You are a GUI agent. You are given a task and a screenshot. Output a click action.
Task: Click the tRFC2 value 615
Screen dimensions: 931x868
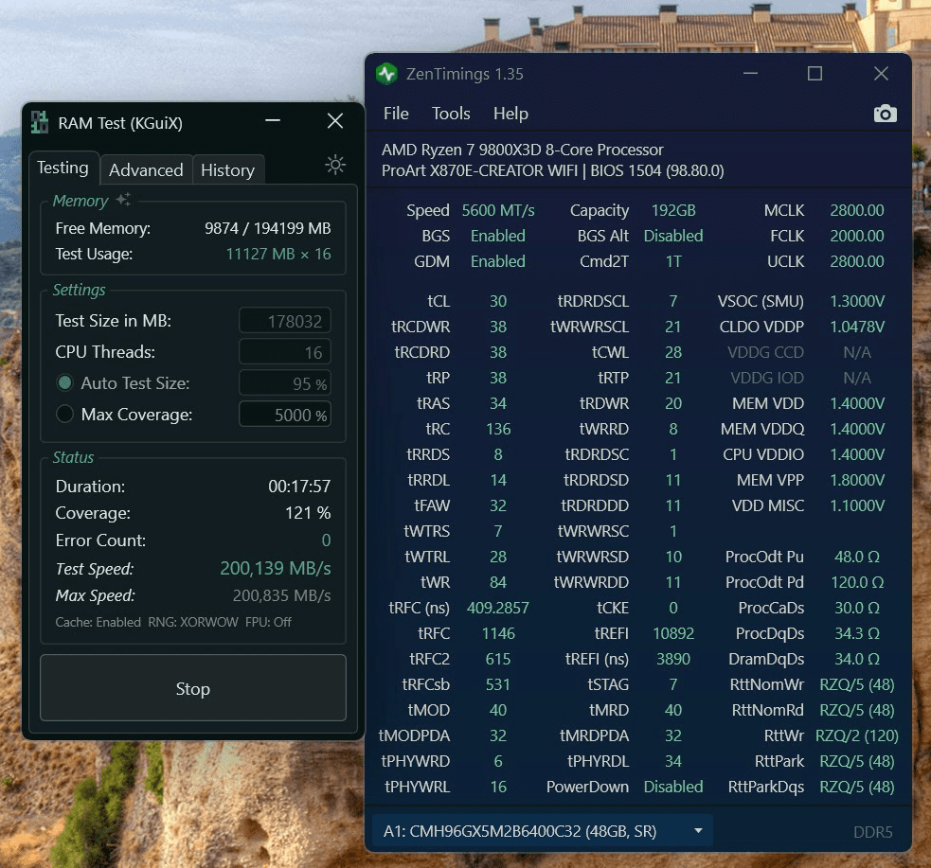click(x=498, y=659)
